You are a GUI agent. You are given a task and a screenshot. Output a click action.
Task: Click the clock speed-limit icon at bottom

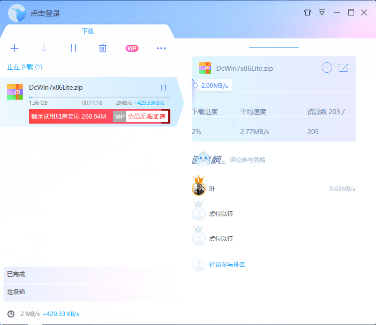coord(11,314)
